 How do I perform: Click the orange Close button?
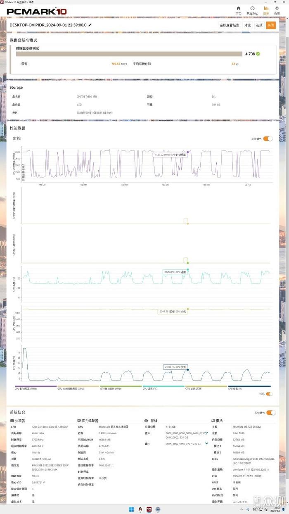tap(270, 25)
